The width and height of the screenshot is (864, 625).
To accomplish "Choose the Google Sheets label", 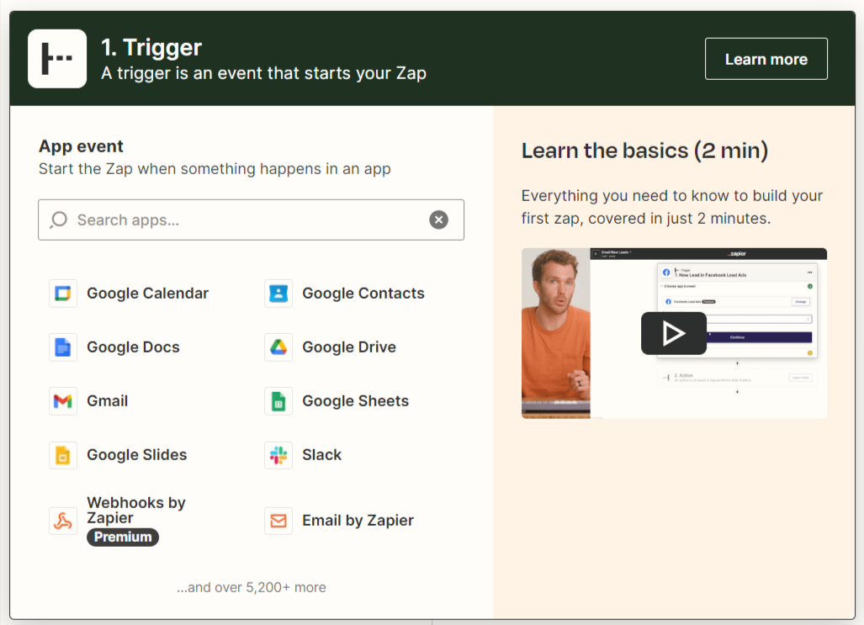I will click(355, 400).
